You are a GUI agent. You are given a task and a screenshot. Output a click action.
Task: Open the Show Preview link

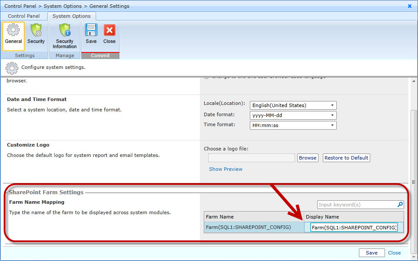click(226, 169)
